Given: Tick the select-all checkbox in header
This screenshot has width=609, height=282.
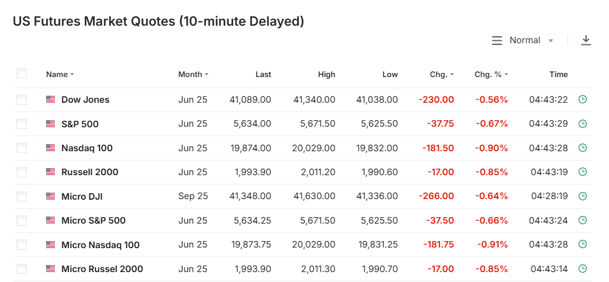Looking at the screenshot, I should click(22, 74).
